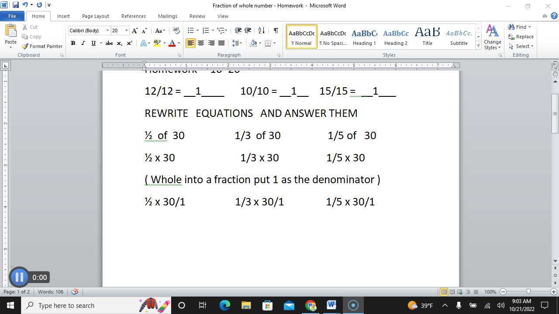Open the Font Color dropdown arrow
The height and width of the screenshot is (314, 559).
point(178,43)
